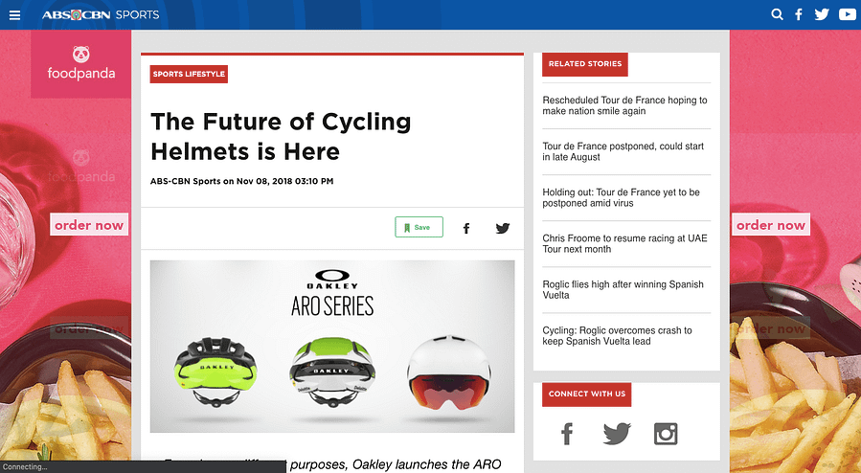This screenshot has height=473, width=861.
Task: Open YouTube channel from header icon
Action: tap(848, 14)
